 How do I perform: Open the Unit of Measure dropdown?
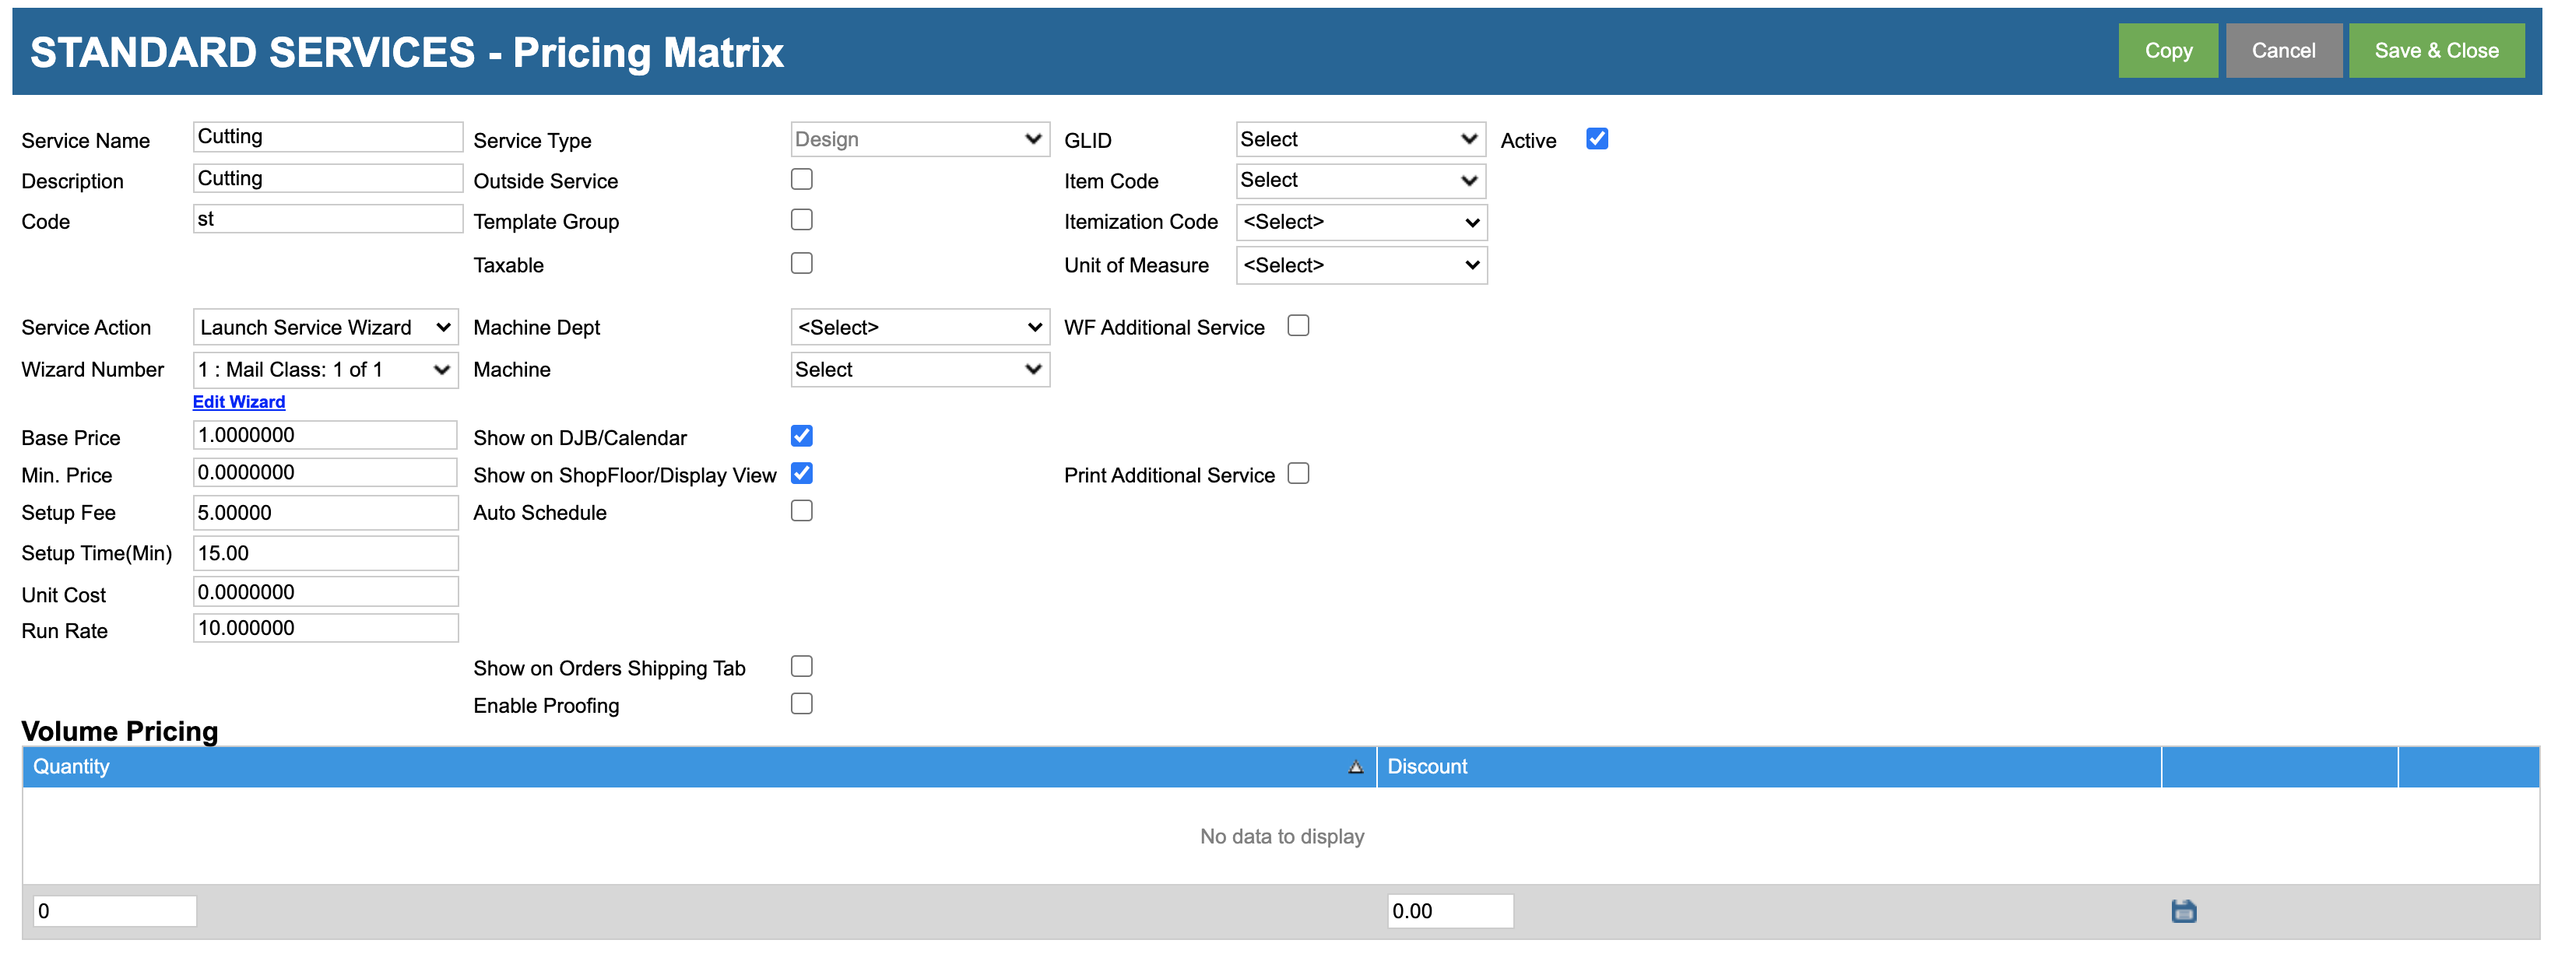1362,265
